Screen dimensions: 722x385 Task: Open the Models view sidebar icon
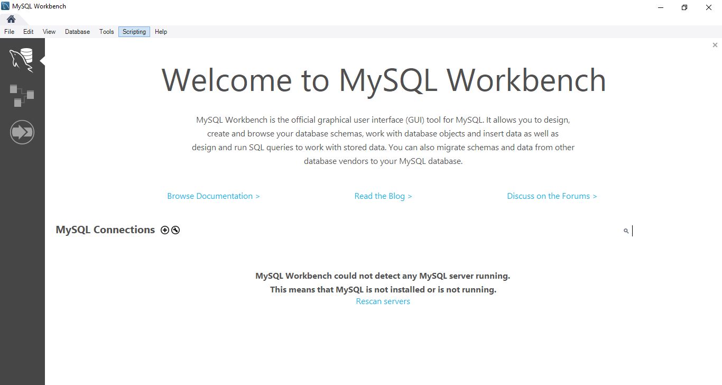(x=22, y=96)
